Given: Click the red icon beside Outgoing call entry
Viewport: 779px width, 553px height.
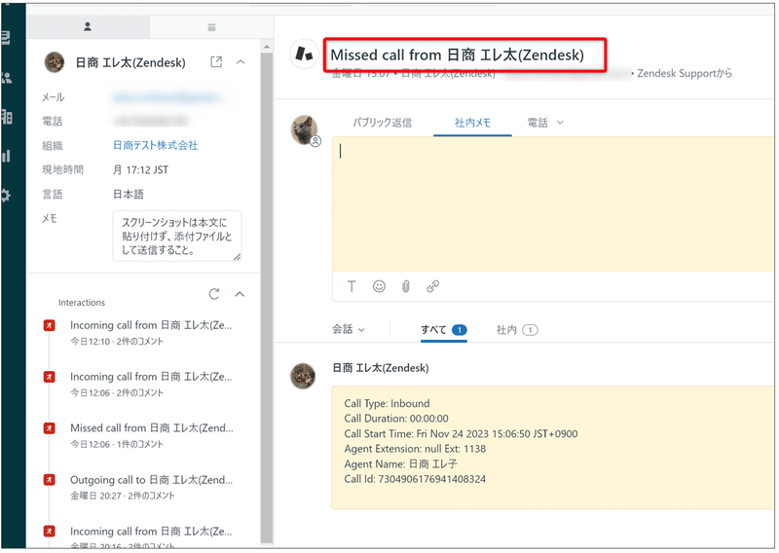Looking at the screenshot, I should 50,479.
